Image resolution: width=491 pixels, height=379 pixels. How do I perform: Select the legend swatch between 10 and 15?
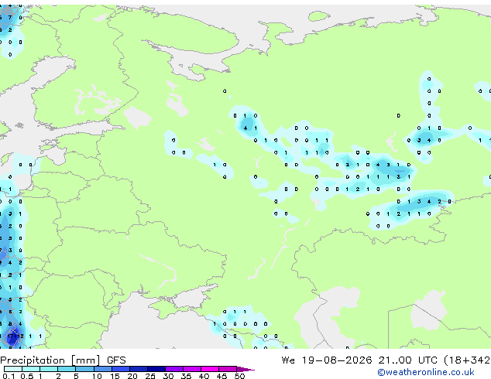[102, 369]
